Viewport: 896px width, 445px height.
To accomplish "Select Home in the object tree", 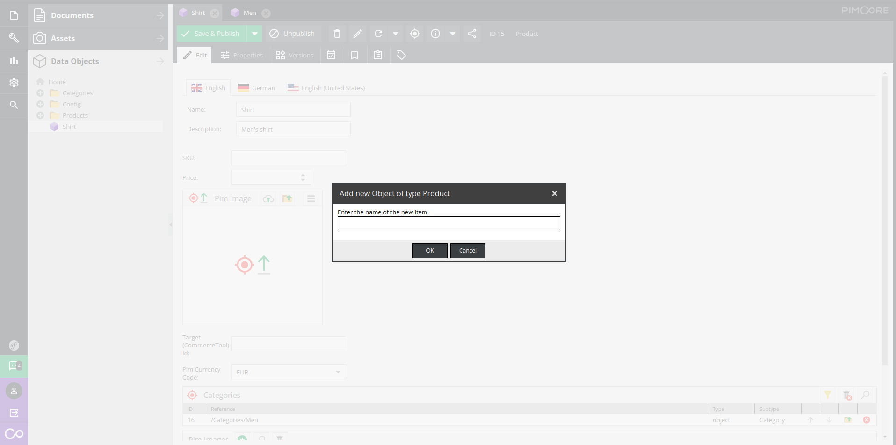I will (57, 82).
